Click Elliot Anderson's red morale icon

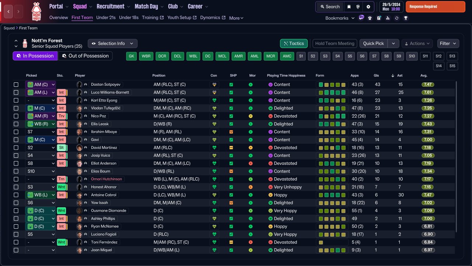point(251,163)
